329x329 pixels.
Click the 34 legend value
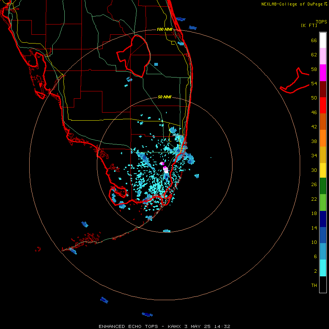point(314,156)
